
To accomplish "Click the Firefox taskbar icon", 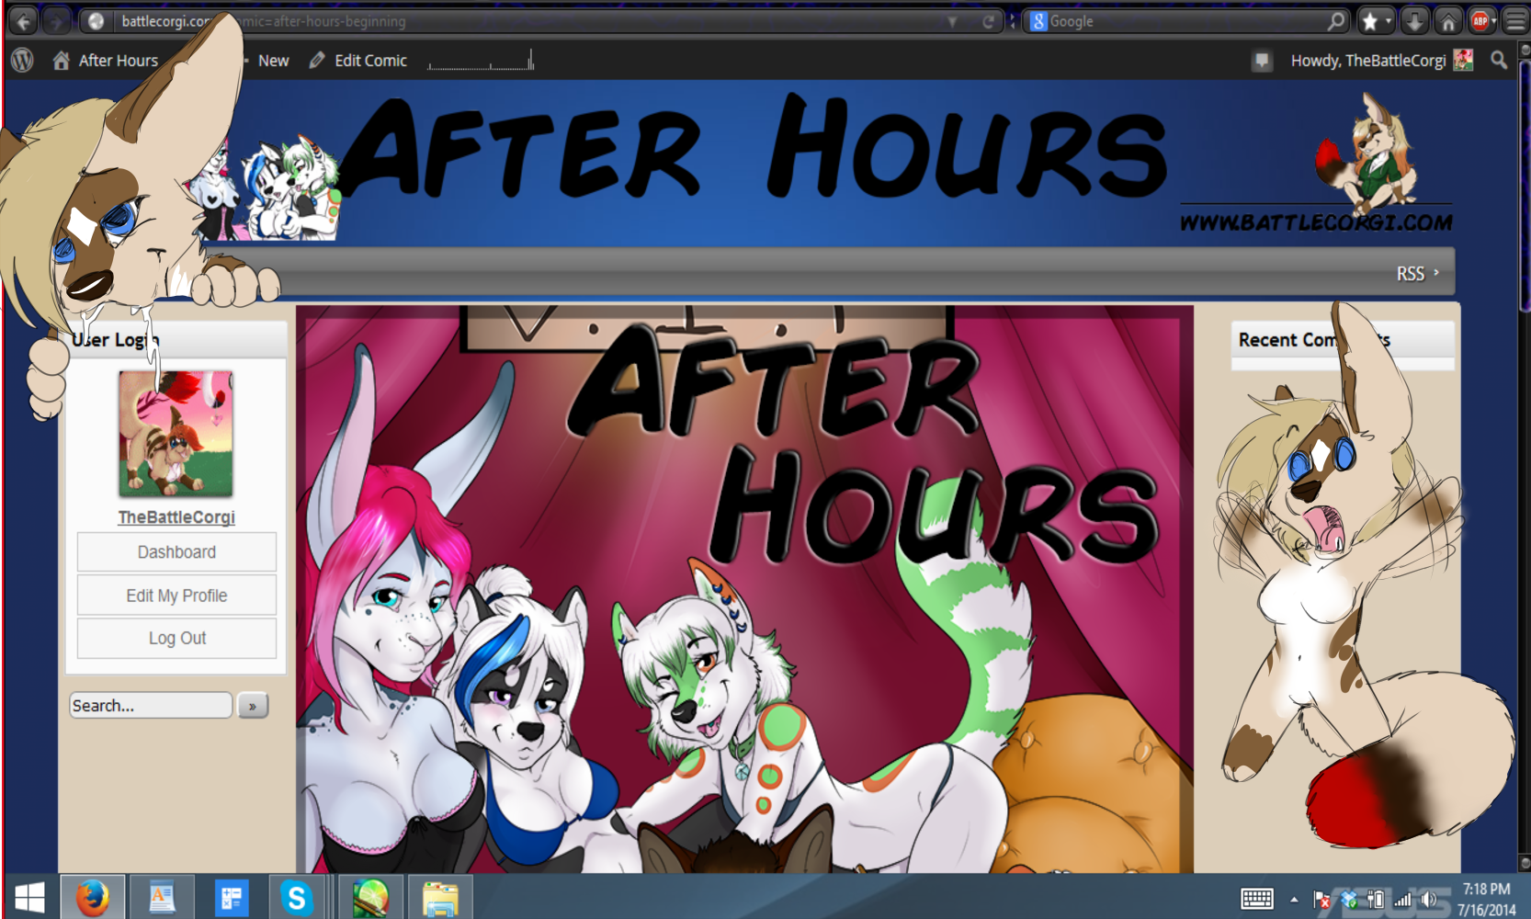I will pyautogui.click(x=92, y=897).
